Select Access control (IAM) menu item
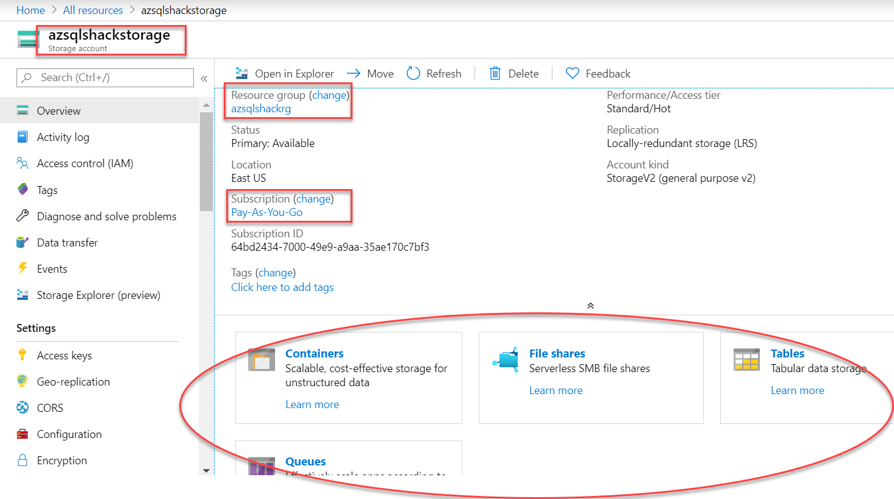This screenshot has width=894, height=499. click(x=85, y=163)
